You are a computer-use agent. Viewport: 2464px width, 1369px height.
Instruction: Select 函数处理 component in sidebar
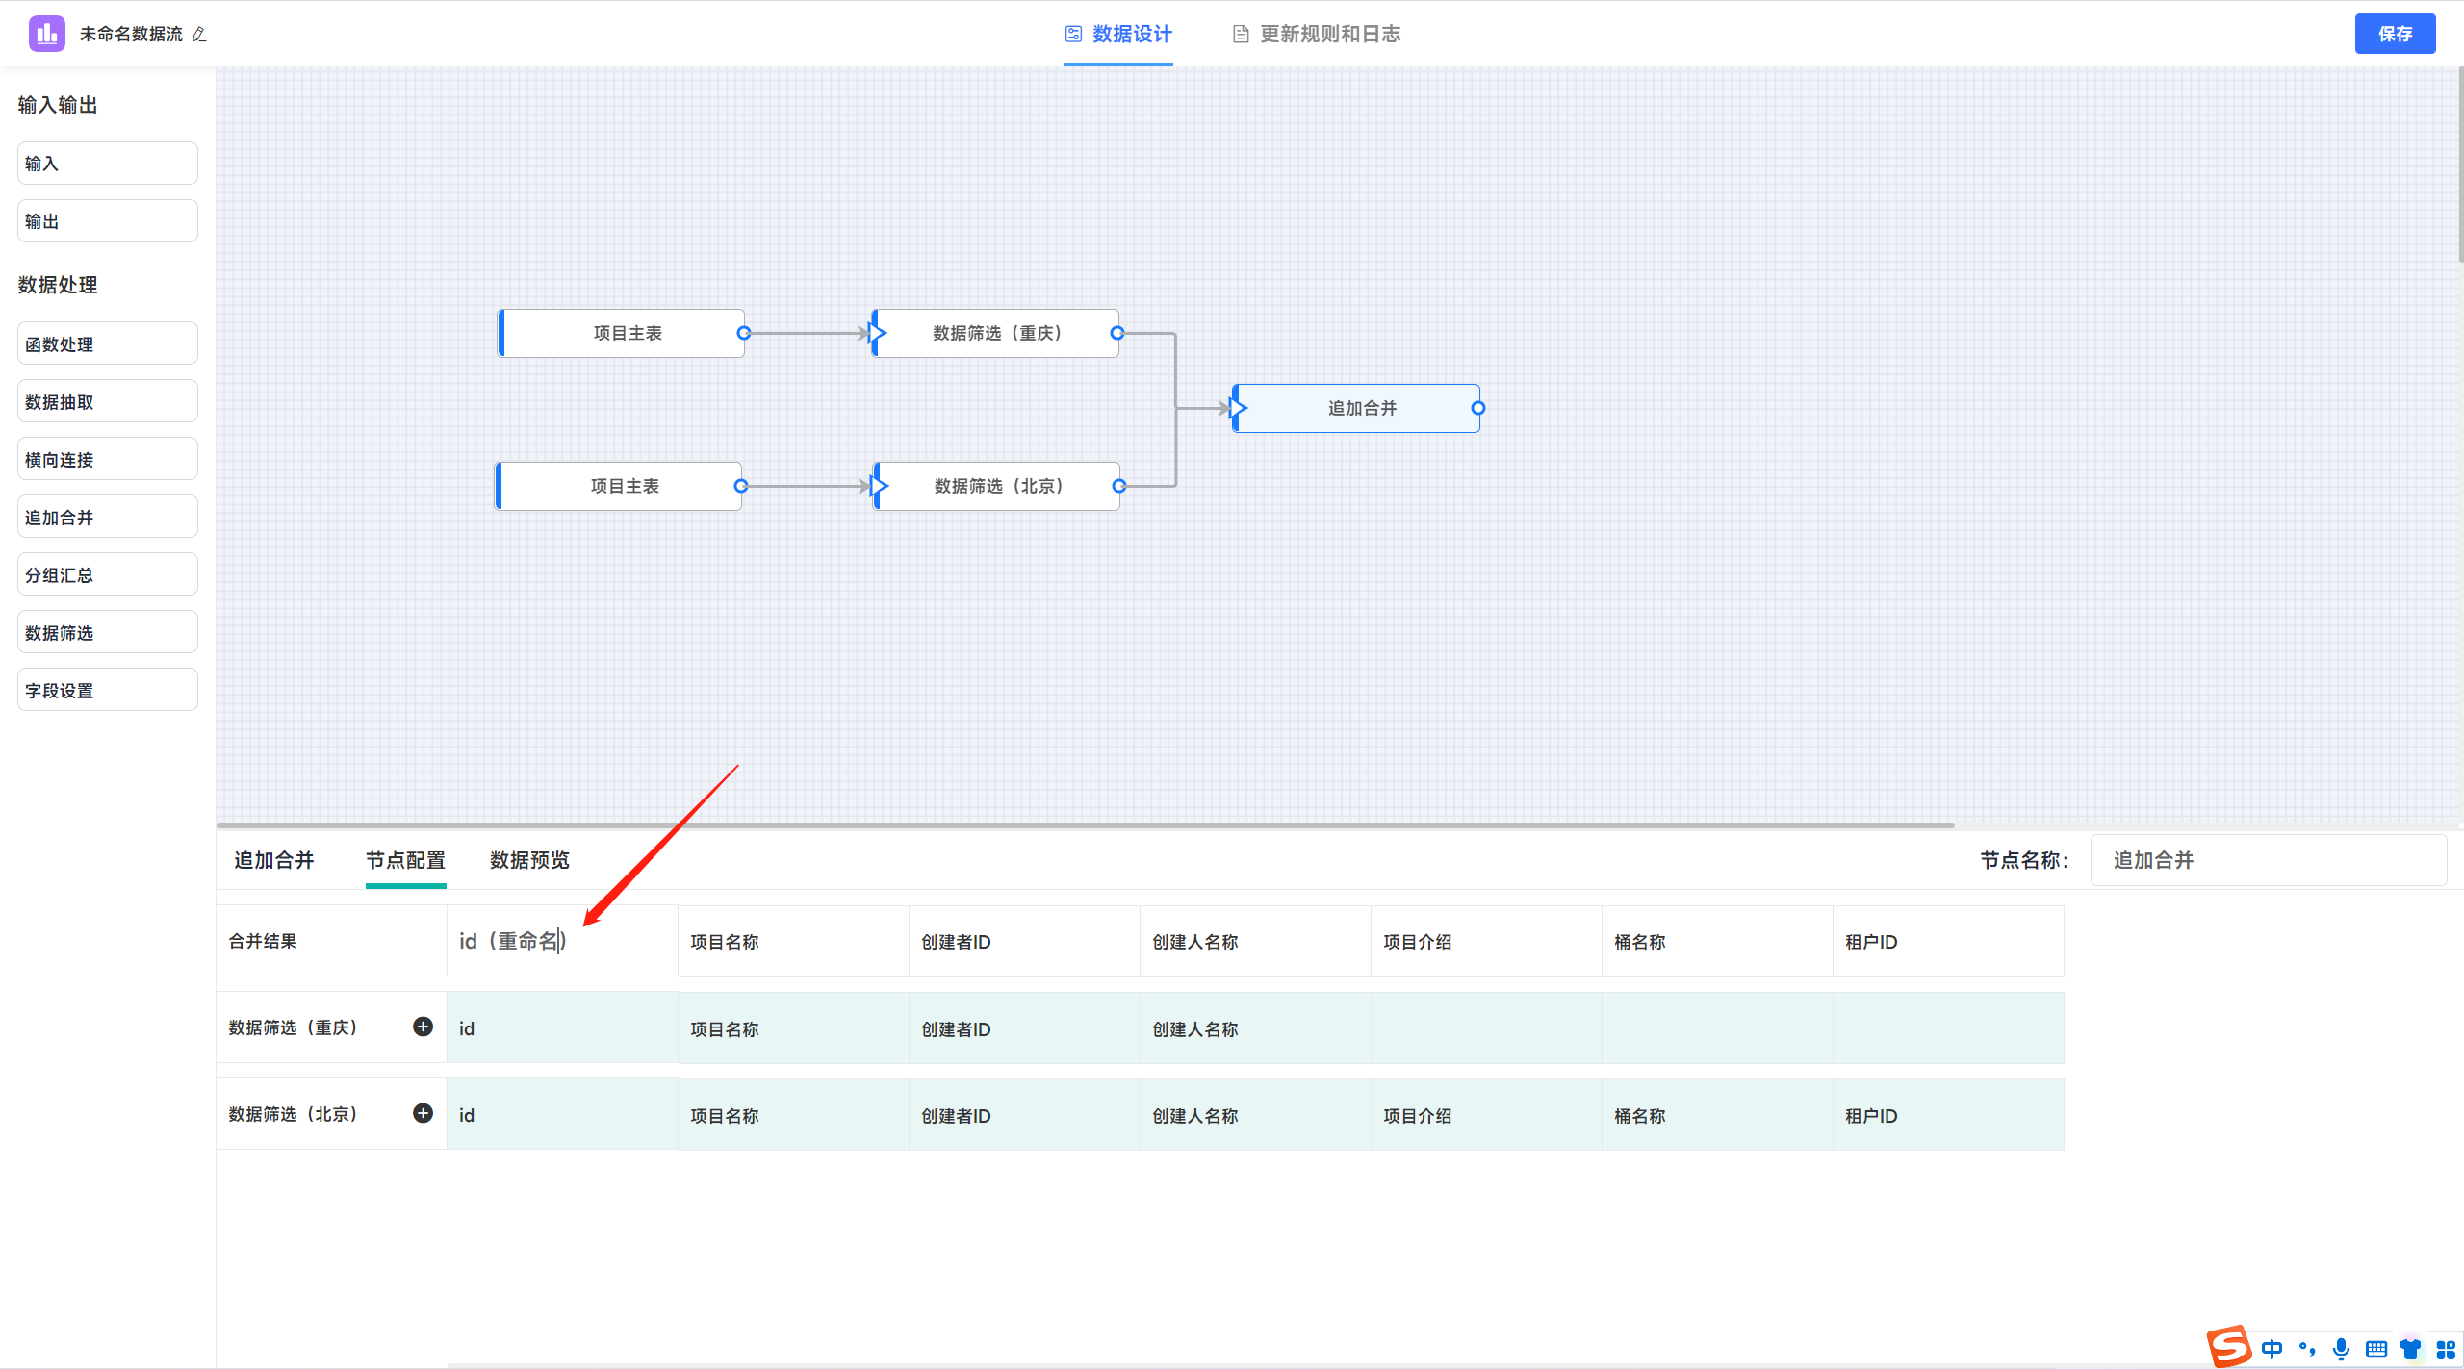[108, 343]
